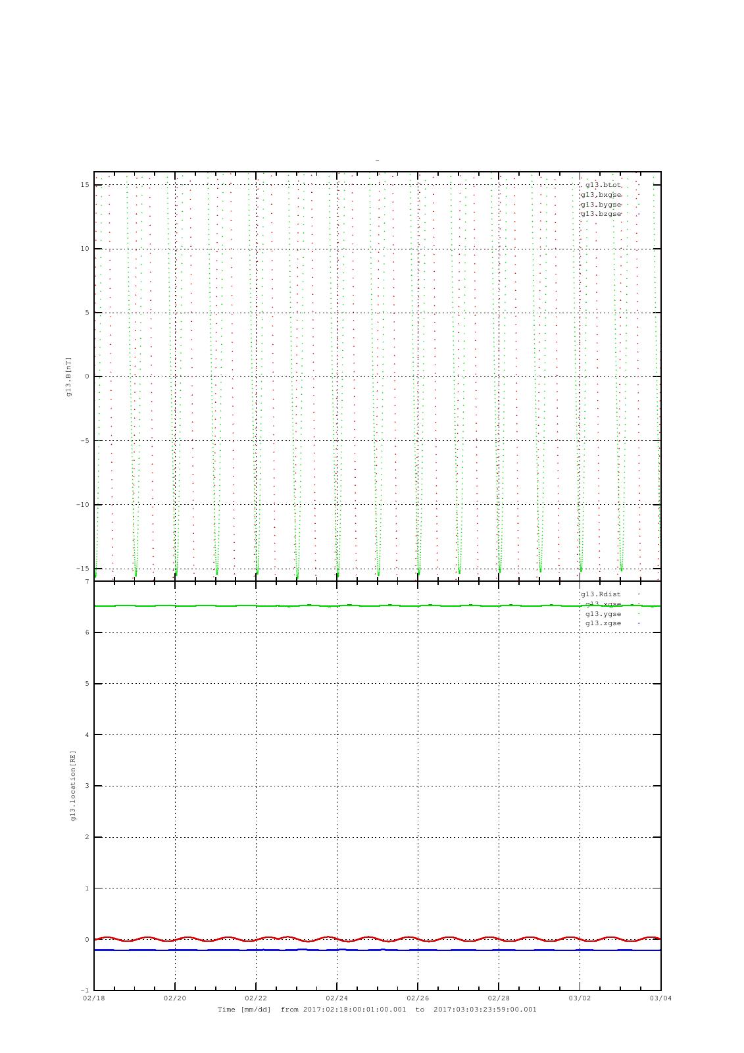The image size is (744, 1053).
Task: Click the g13.bzgse legend entry
Action: (x=601, y=214)
